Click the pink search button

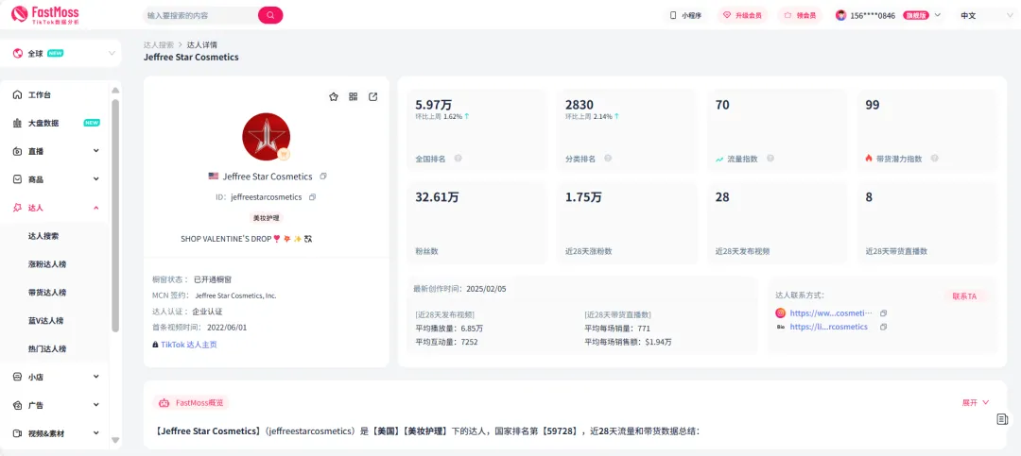click(270, 15)
